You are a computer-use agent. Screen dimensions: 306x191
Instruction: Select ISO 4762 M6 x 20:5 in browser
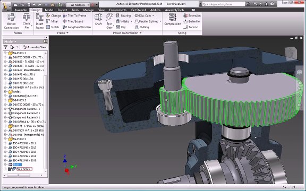24,160
